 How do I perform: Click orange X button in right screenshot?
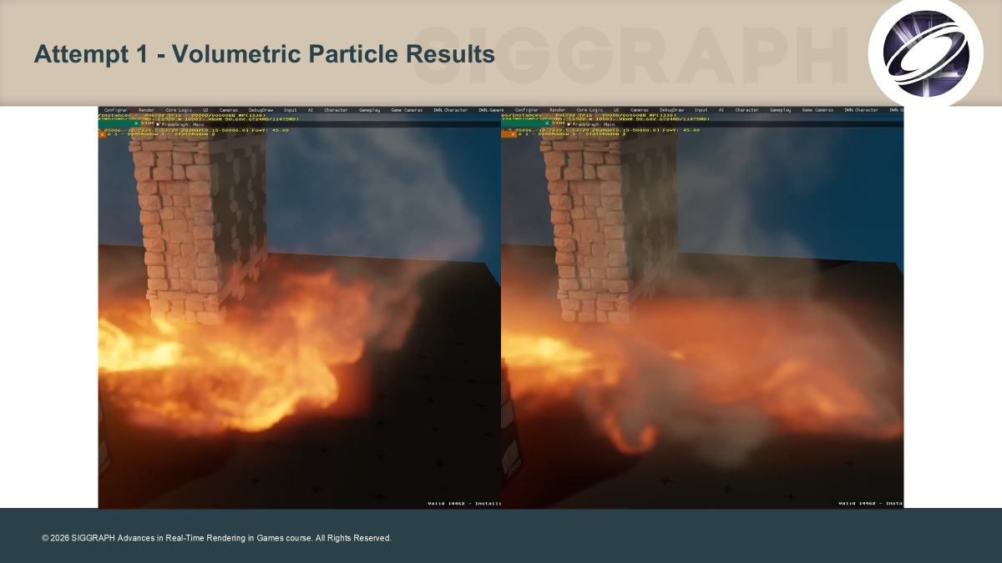[x=512, y=134]
